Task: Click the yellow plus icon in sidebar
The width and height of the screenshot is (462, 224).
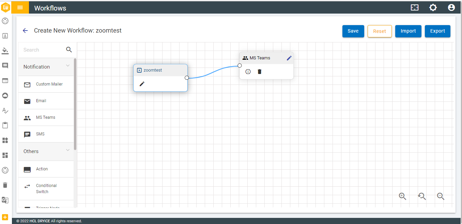Action: 5,217
